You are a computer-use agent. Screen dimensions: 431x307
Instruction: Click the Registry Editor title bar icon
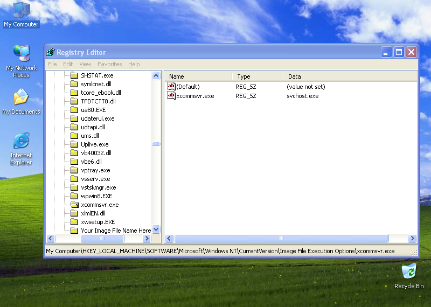coord(51,52)
